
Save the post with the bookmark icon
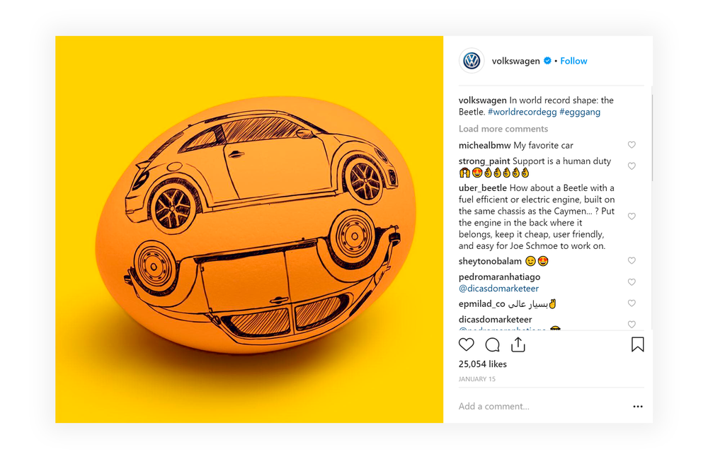tap(638, 344)
